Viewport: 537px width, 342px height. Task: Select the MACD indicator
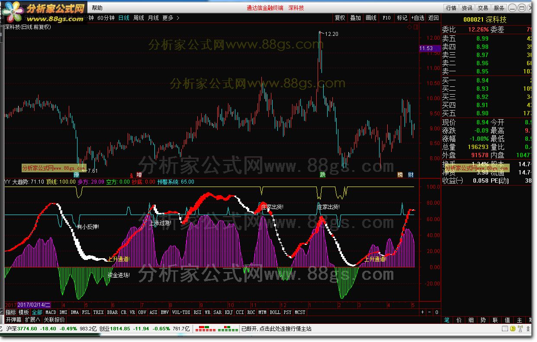point(51,312)
